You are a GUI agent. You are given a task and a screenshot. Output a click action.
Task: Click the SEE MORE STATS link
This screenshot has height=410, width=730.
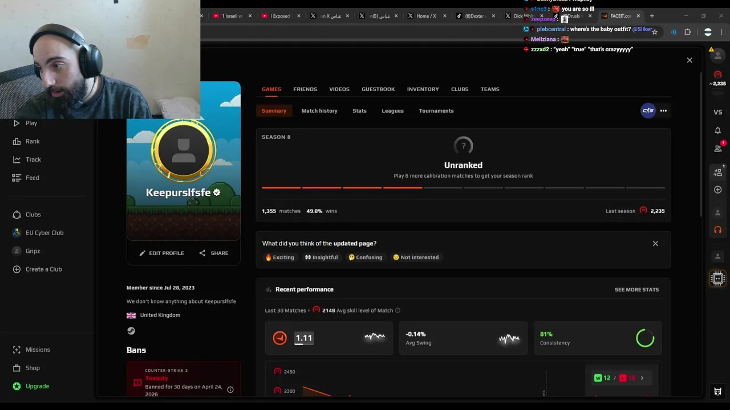click(636, 290)
